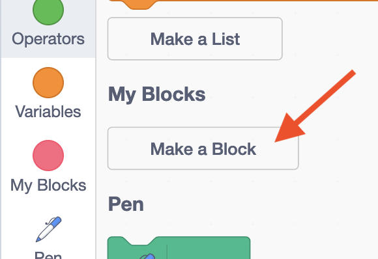Click the green block's left section divider
The width and height of the screenshot is (378, 259).
(x=167, y=252)
